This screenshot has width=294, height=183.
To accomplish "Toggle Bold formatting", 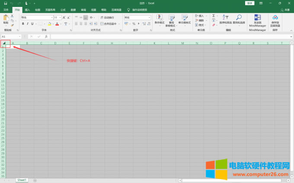I will (x=23, y=24).
